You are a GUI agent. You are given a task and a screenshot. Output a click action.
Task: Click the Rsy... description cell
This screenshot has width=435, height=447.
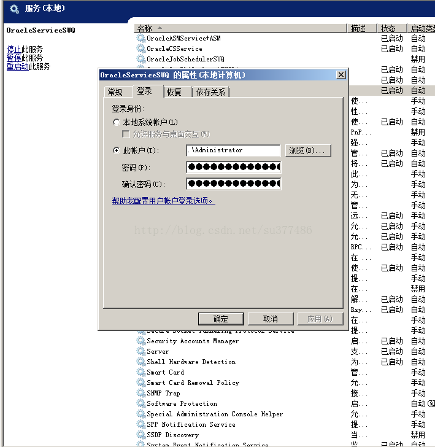361,309
